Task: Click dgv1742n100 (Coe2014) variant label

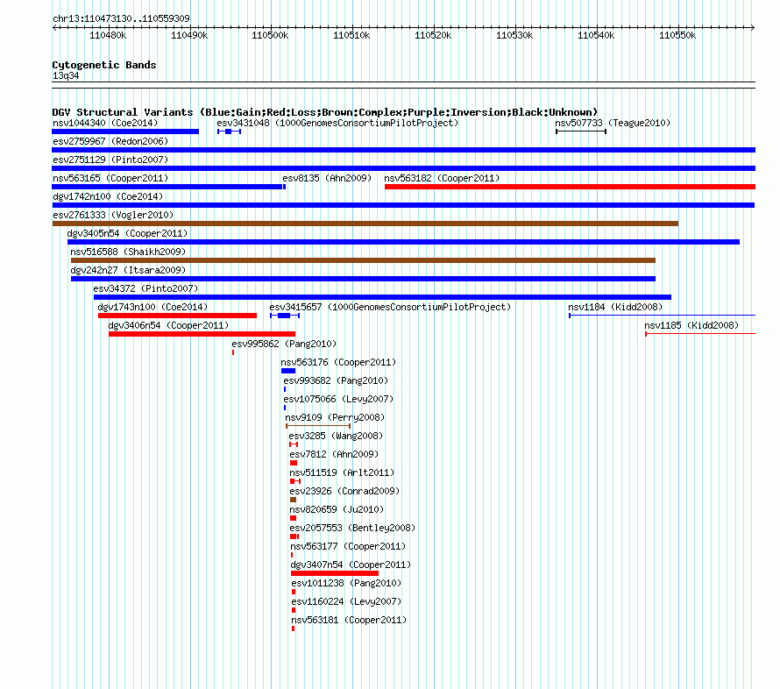Action: click(108, 196)
